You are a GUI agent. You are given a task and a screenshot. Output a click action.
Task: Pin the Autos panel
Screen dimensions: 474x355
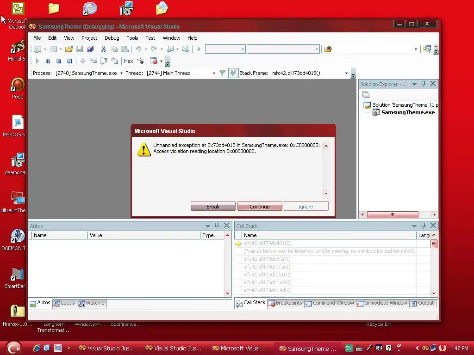(x=217, y=226)
